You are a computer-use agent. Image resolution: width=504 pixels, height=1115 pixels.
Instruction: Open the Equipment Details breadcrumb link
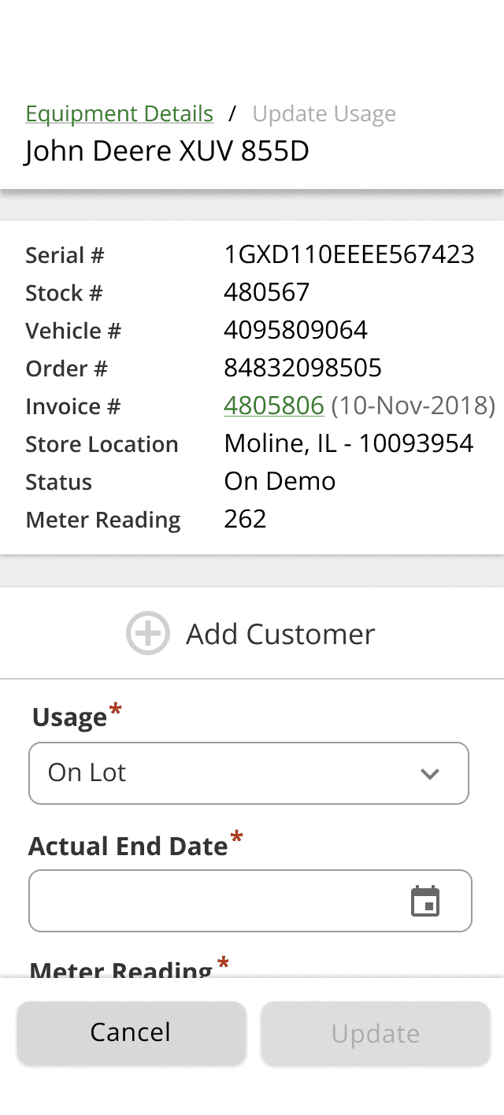pyautogui.click(x=120, y=114)
